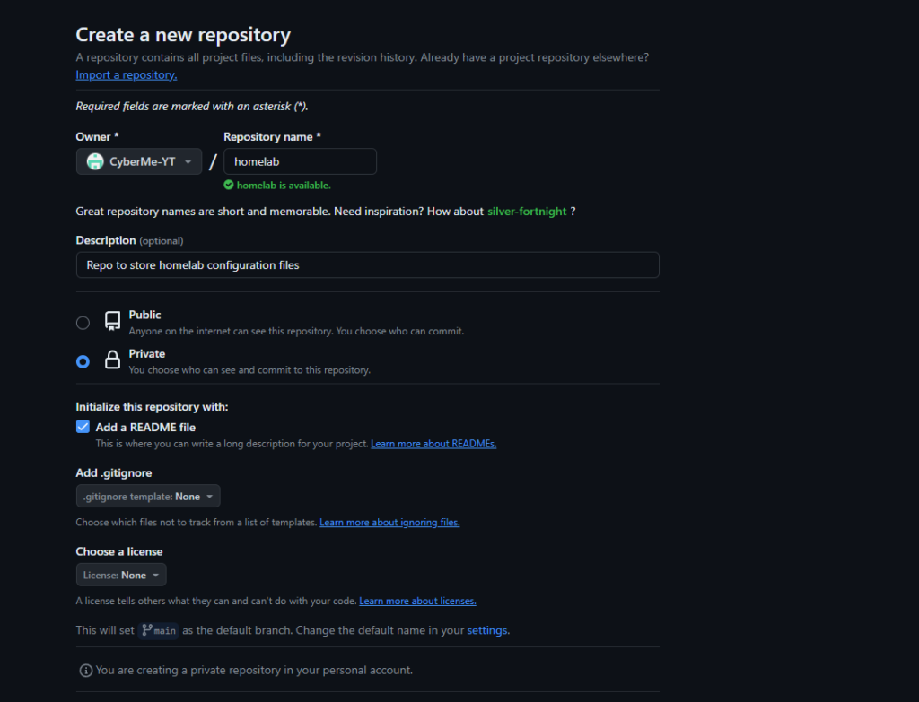Open the Owner CyberMe-YT dropdown
Image resolution: width=919 pixels, height=702 pixels.
139,161
